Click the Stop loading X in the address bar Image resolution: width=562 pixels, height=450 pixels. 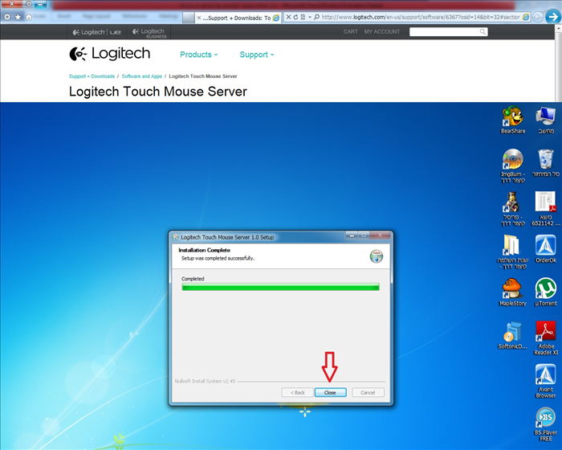(288, 17)
